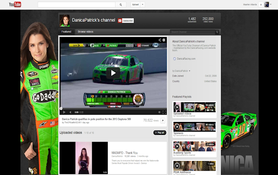Viewport: 278px width, 175px height.
Task: Open the Sponsors playlist title
Action: [178, 133]
